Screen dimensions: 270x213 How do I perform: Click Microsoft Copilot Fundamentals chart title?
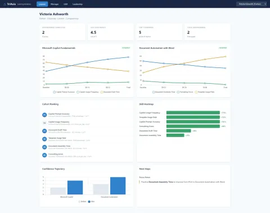tap(58, 48)
